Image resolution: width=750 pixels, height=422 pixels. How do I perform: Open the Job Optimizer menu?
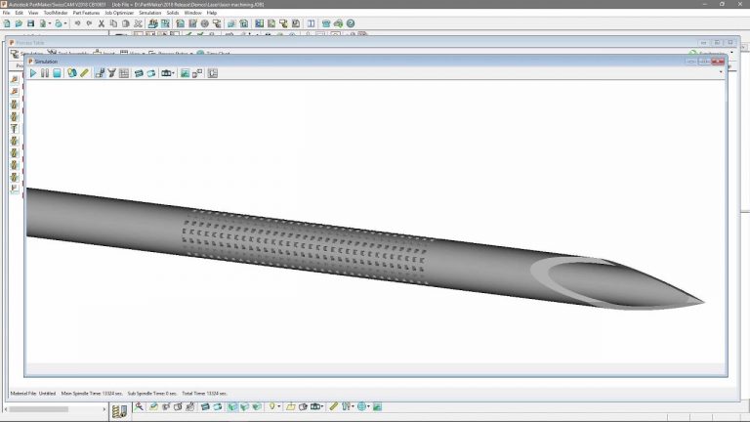119,13
